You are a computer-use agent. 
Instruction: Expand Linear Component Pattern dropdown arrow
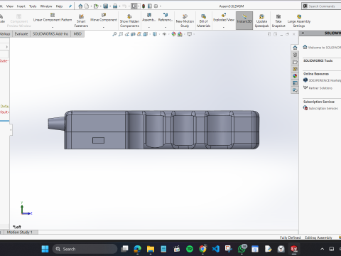(x=53, y=27)
